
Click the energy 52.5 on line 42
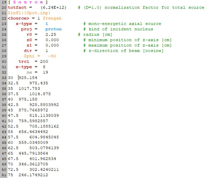tap(13, 126)
